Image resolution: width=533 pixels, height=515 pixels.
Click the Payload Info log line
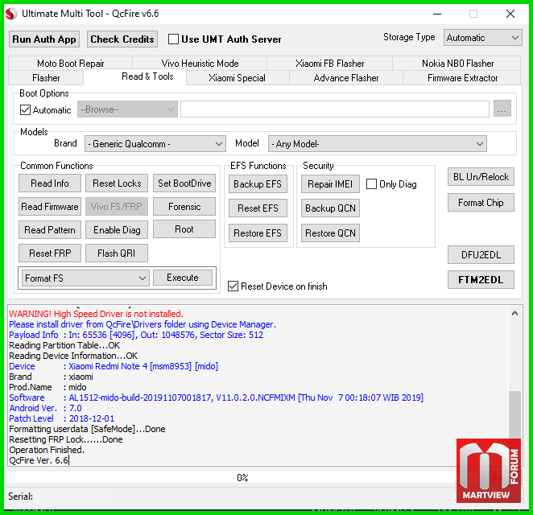tap(136, 335)
